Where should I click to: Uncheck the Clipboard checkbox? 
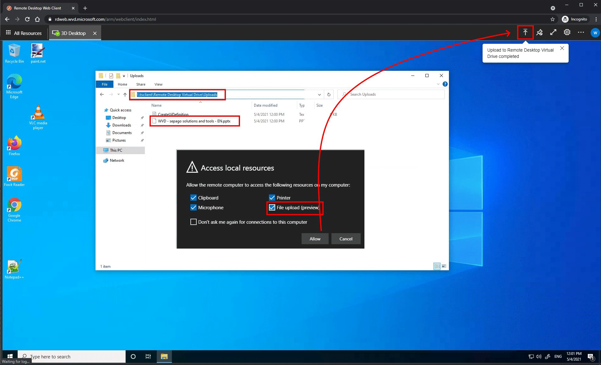[193, 198]
